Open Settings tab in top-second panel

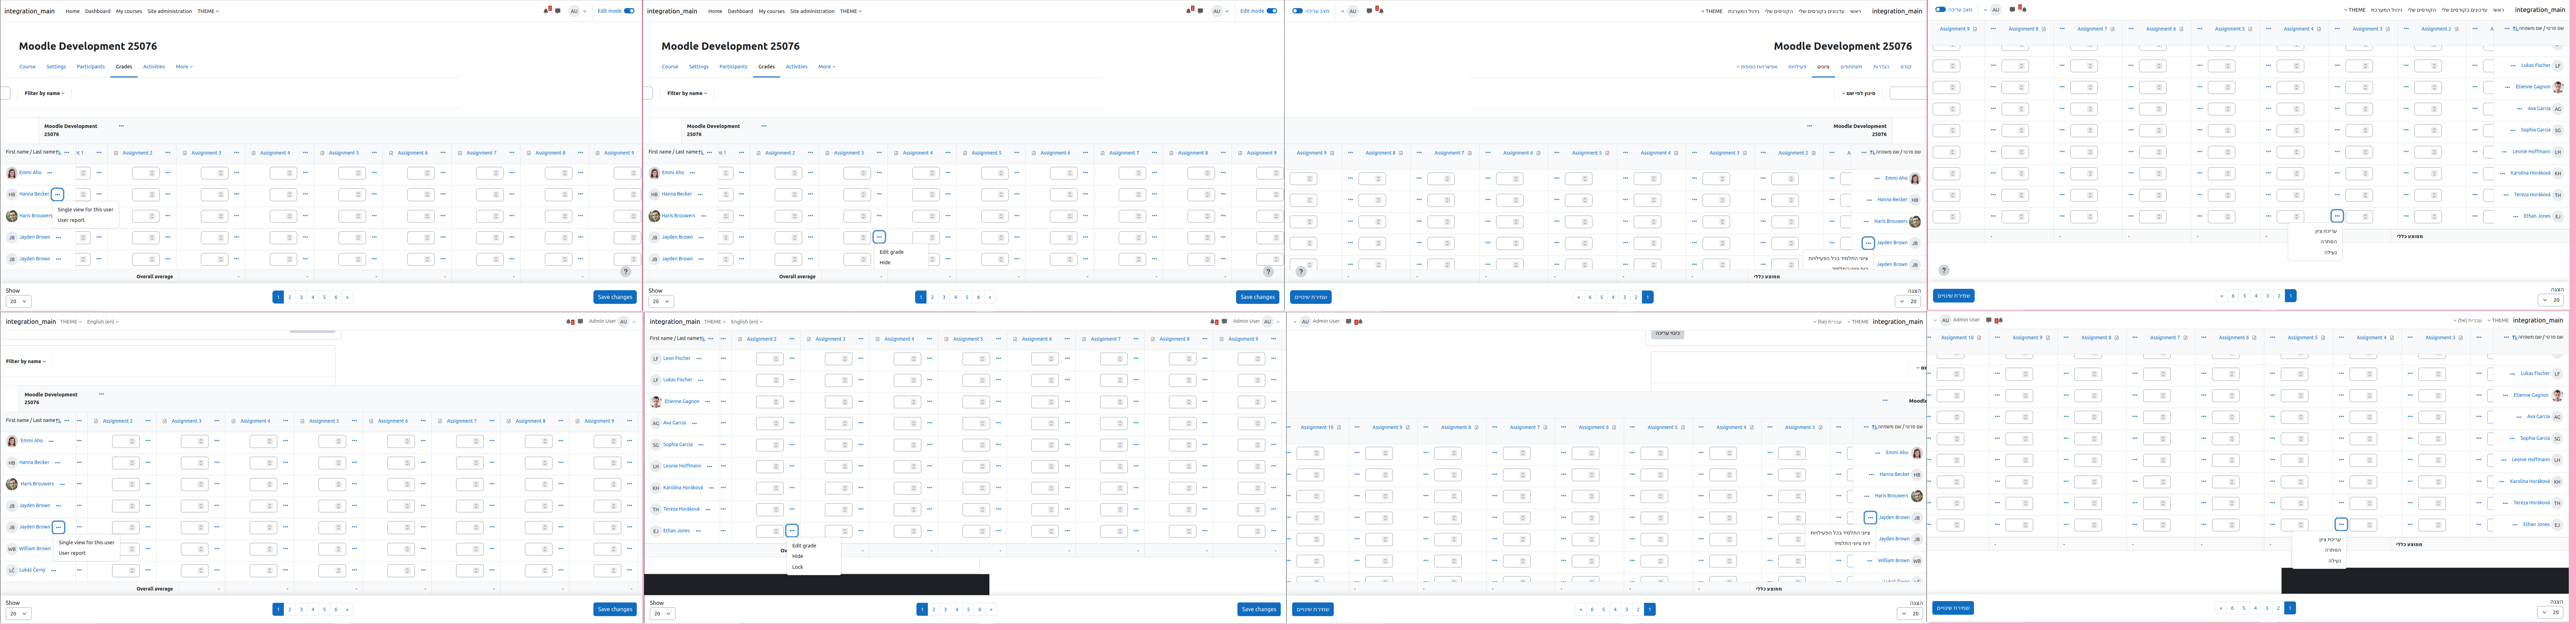tap(699, 67)
